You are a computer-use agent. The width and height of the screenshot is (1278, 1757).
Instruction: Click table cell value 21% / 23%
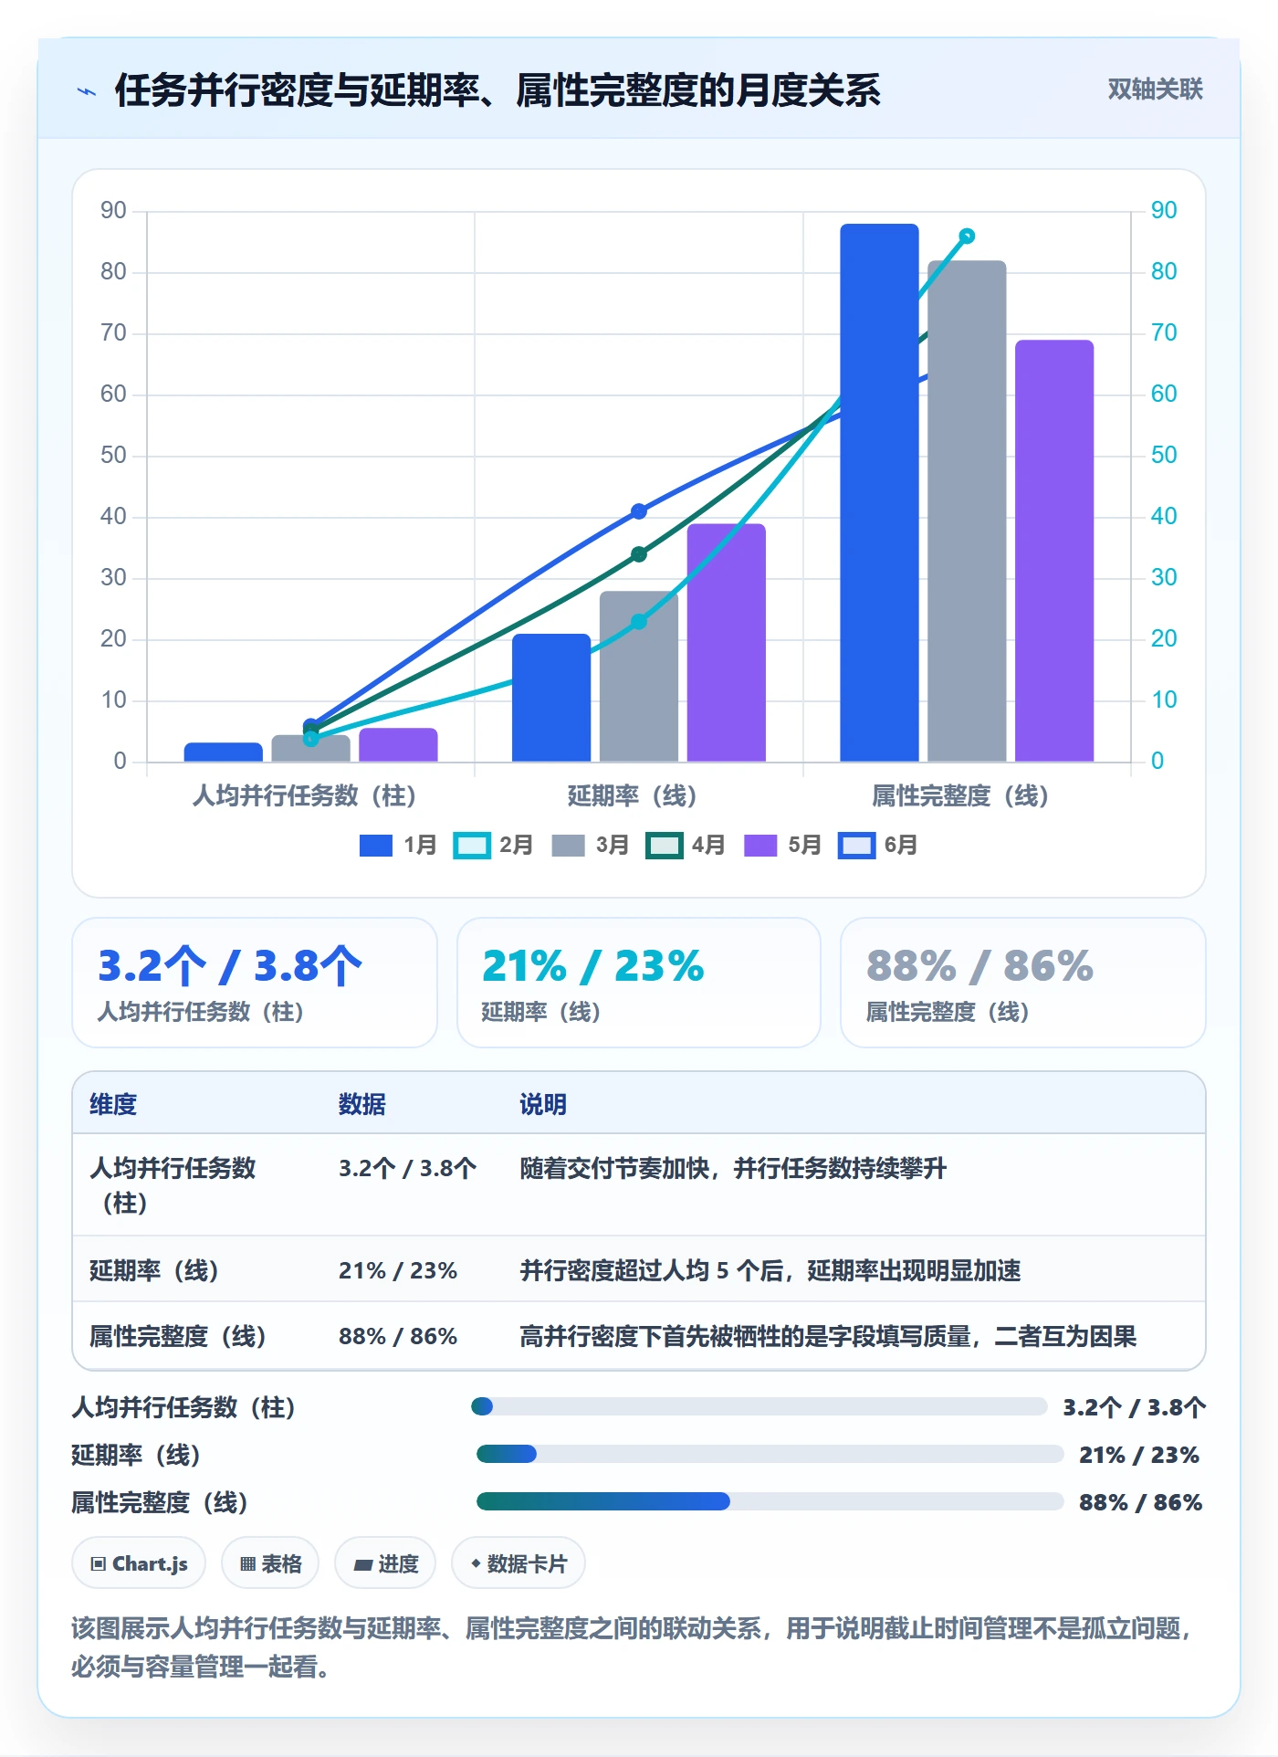click(x=398, y=1270)
